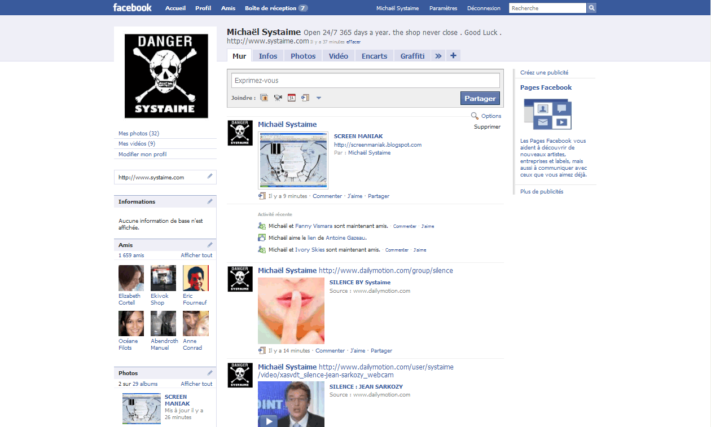The height and width of the screenshot is (427, 711).
Task: Attach an event using calendar icon
Action: pos(292,98)
